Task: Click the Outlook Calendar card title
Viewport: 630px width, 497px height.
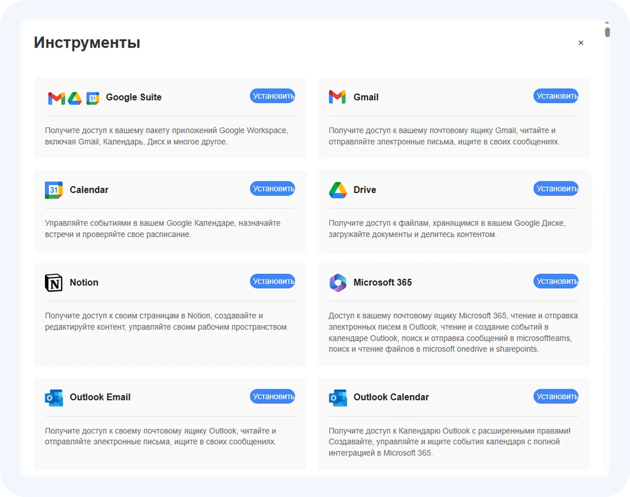Action: (x=391, y=397)
